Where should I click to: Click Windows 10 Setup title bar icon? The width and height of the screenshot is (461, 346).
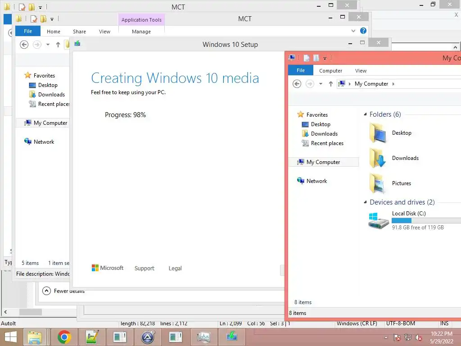click(x=77, y=44)
